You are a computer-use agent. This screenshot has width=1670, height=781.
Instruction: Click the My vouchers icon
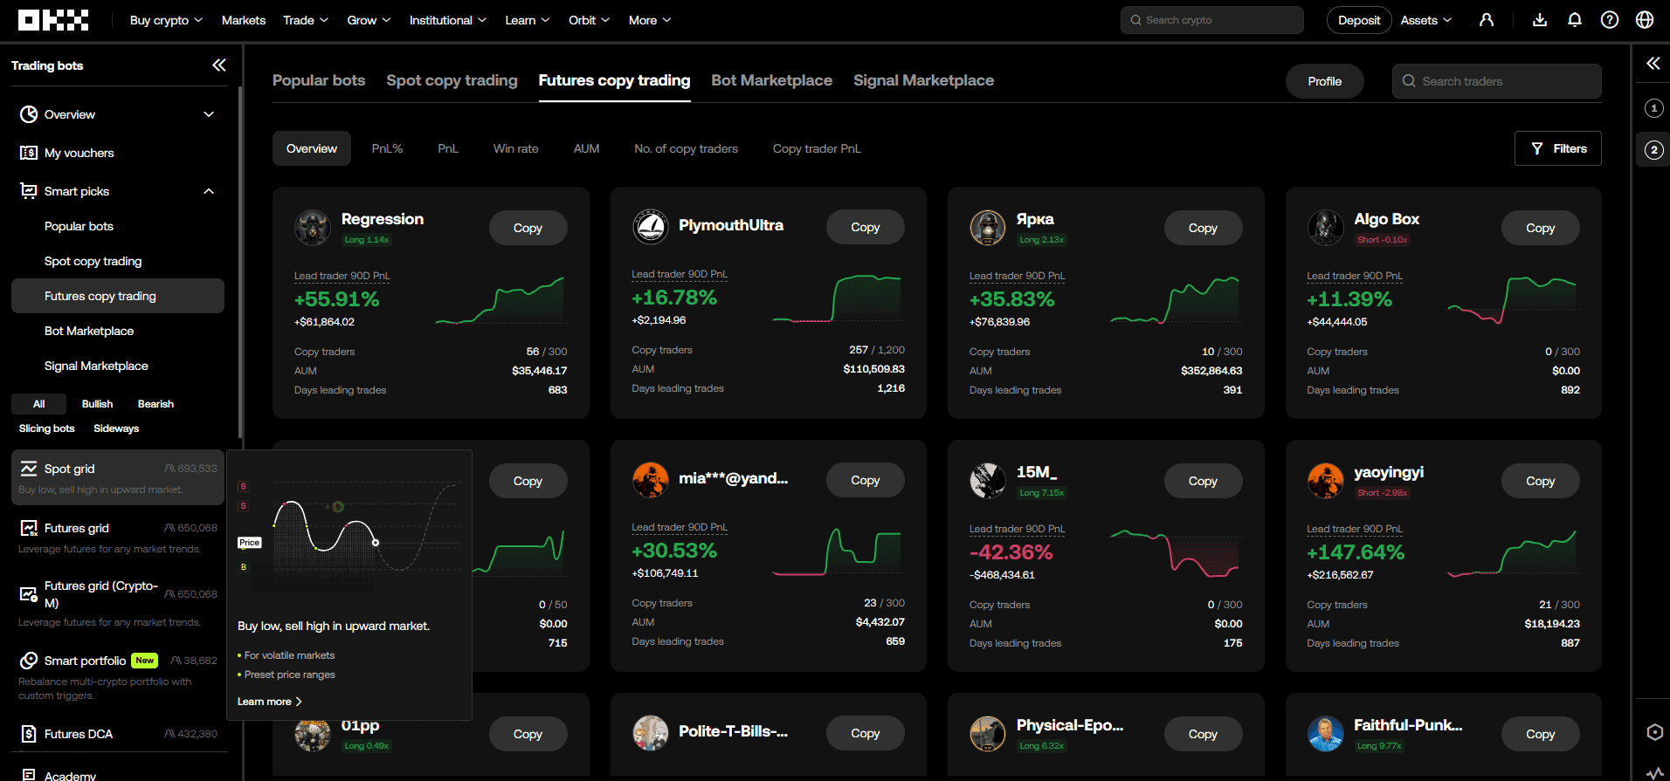pyautogui.click(x=29, y=153)
